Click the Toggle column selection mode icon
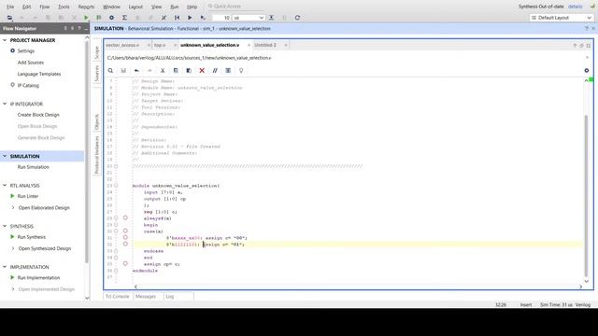 tap(228, 71)
